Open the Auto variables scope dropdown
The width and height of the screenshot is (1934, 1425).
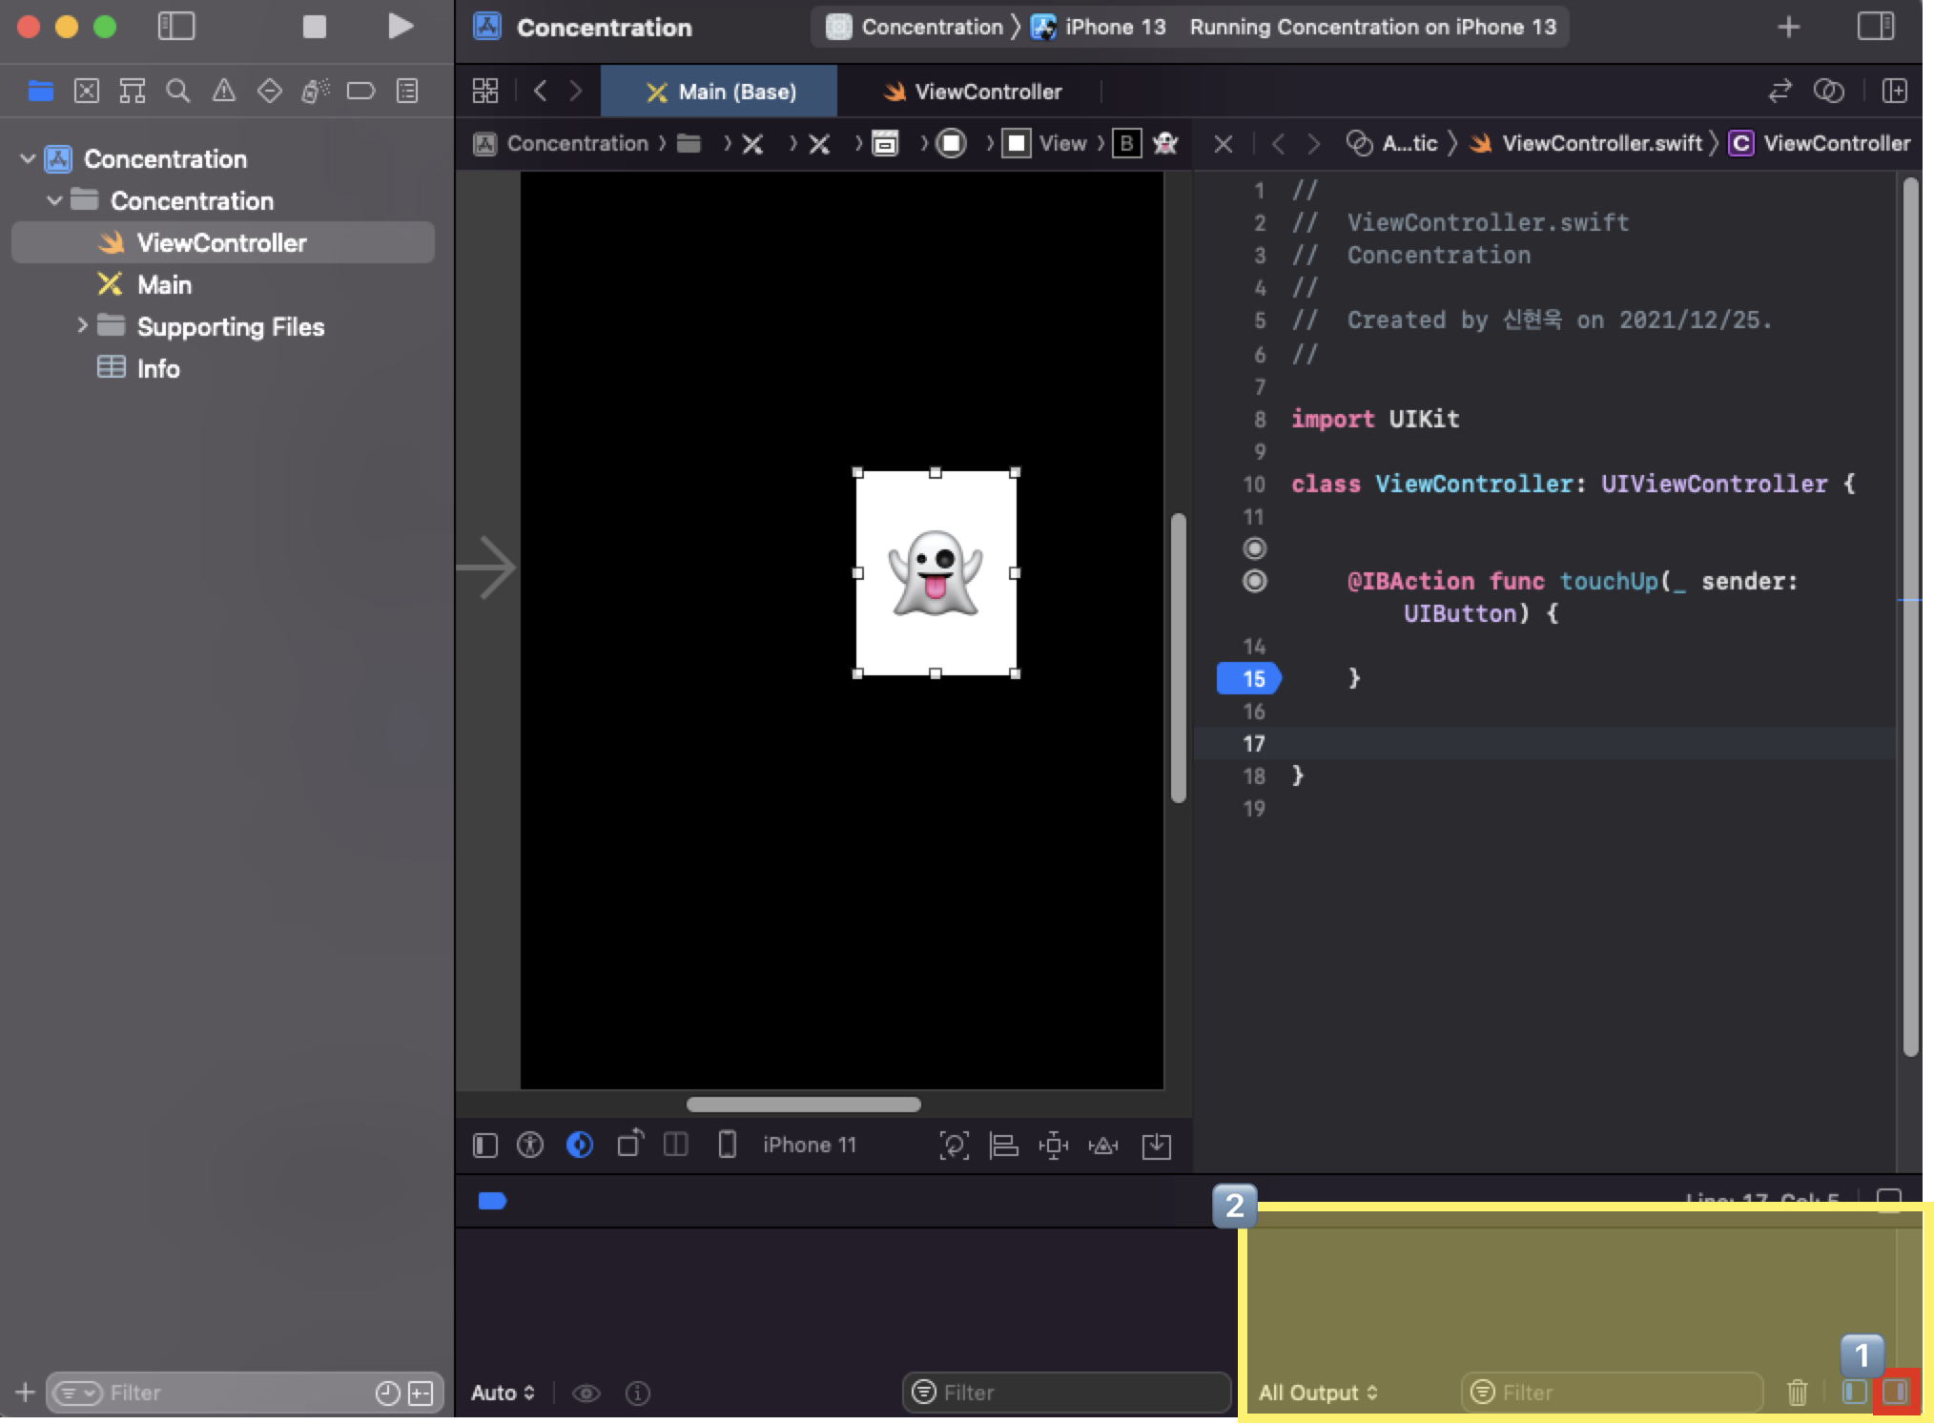pos(503,1392)
